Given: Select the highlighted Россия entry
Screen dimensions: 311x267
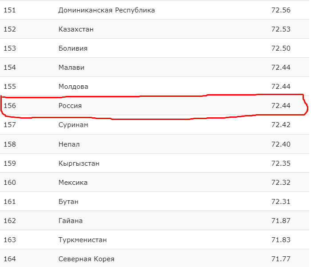Looking at the screenshot, I should pos(70,106).
